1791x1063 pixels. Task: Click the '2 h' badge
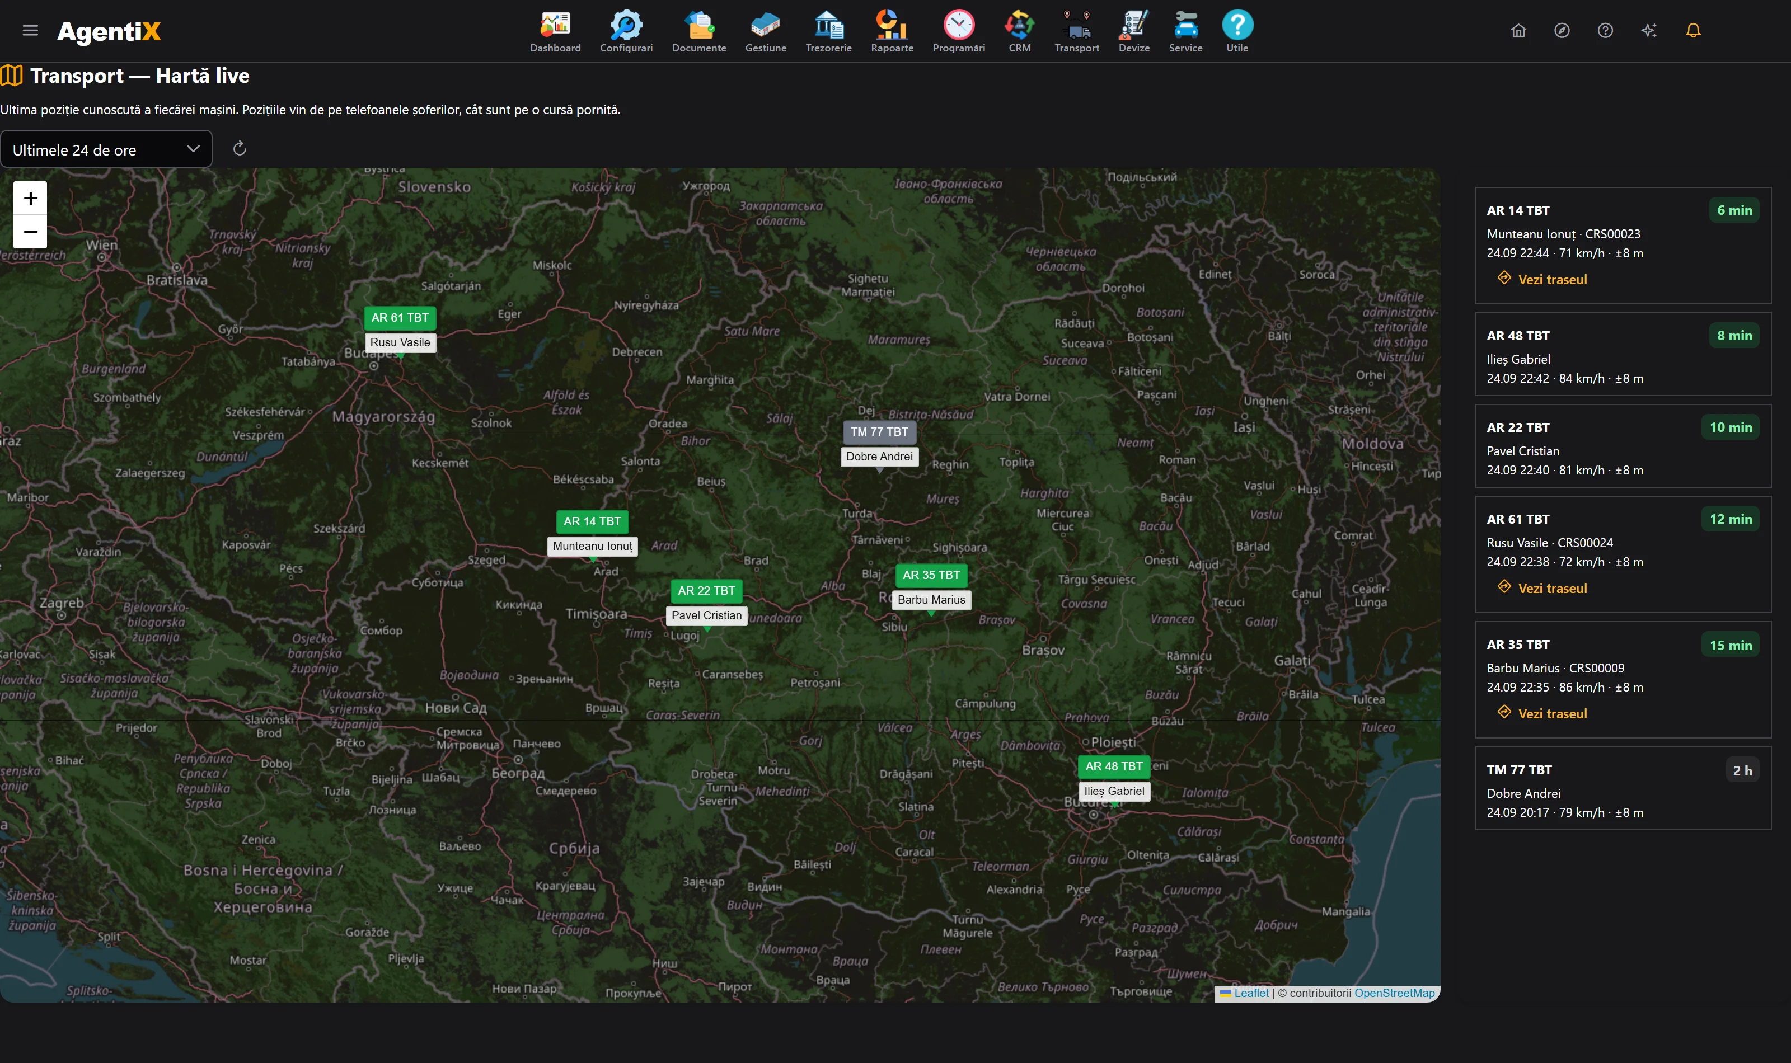[1742, 771]
